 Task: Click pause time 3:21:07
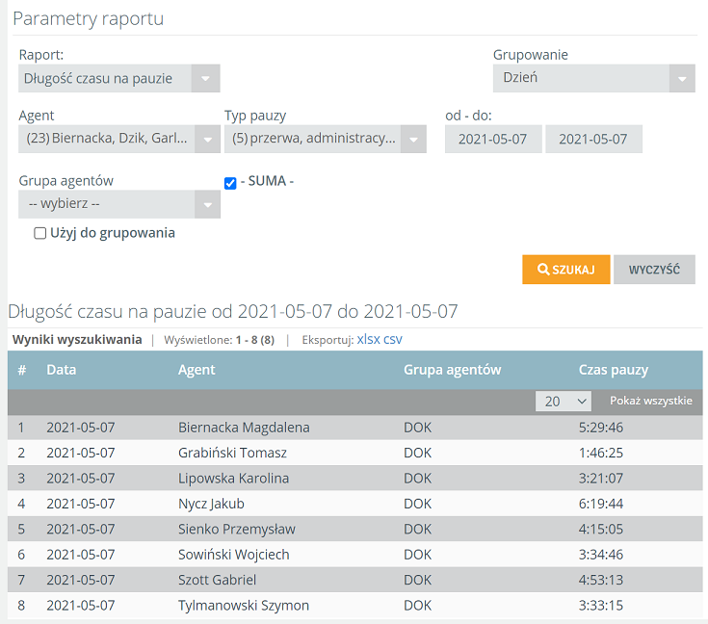pyautogui.click(x=601, y=479)
